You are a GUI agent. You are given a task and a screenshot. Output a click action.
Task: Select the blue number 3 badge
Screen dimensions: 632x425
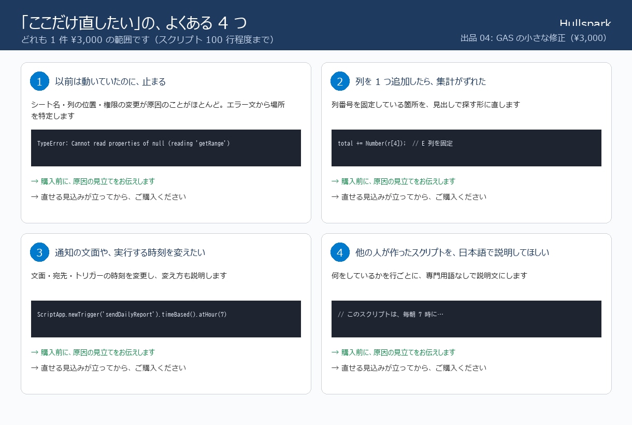click(39, 252)
